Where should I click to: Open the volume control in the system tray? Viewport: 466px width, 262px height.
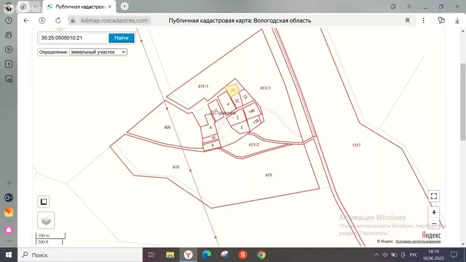click(385, 255)
